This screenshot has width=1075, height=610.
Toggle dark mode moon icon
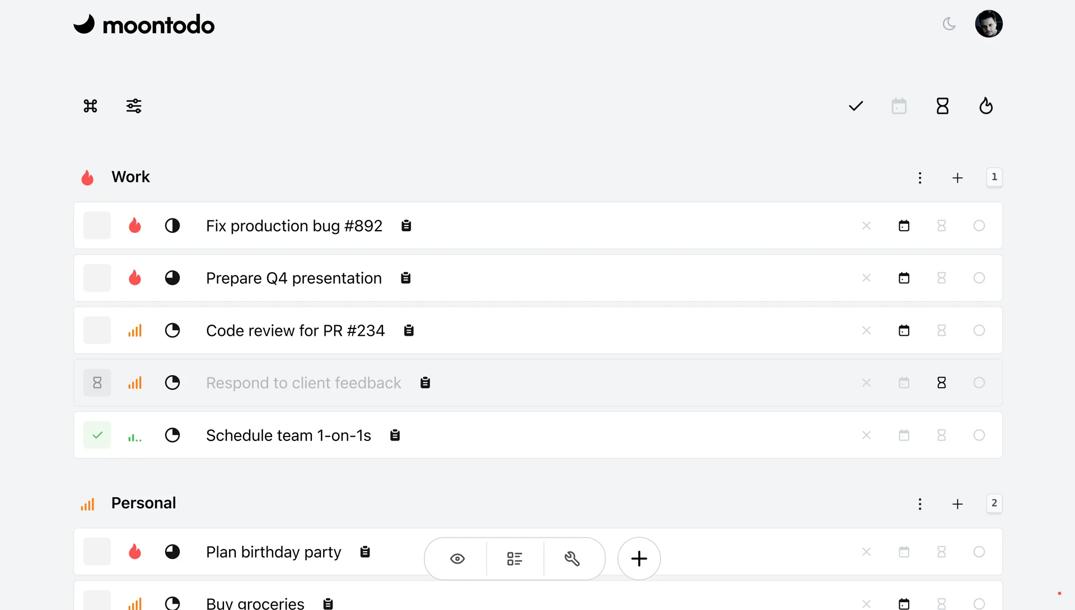pos(949,24)
